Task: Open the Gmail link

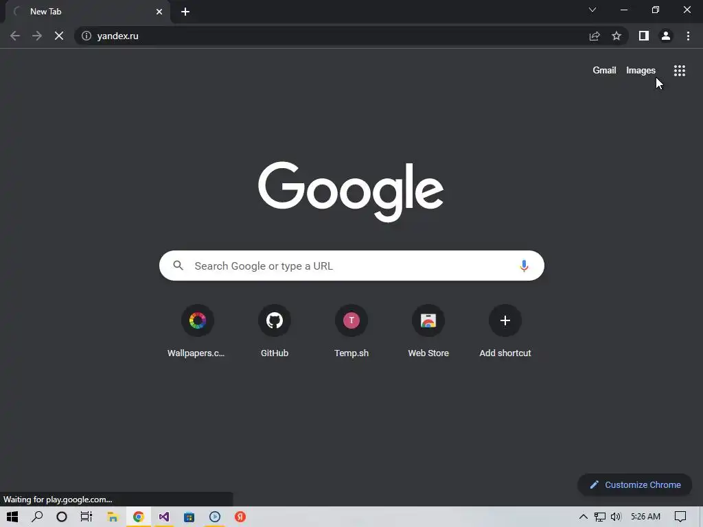Action: 604,71
